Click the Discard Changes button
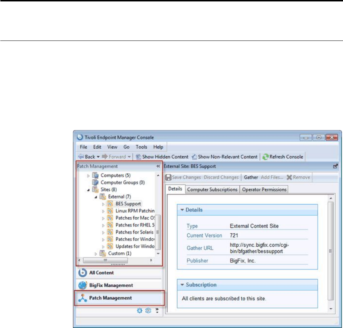The width and height of the screenshot is (343, 328). [221, 177]
